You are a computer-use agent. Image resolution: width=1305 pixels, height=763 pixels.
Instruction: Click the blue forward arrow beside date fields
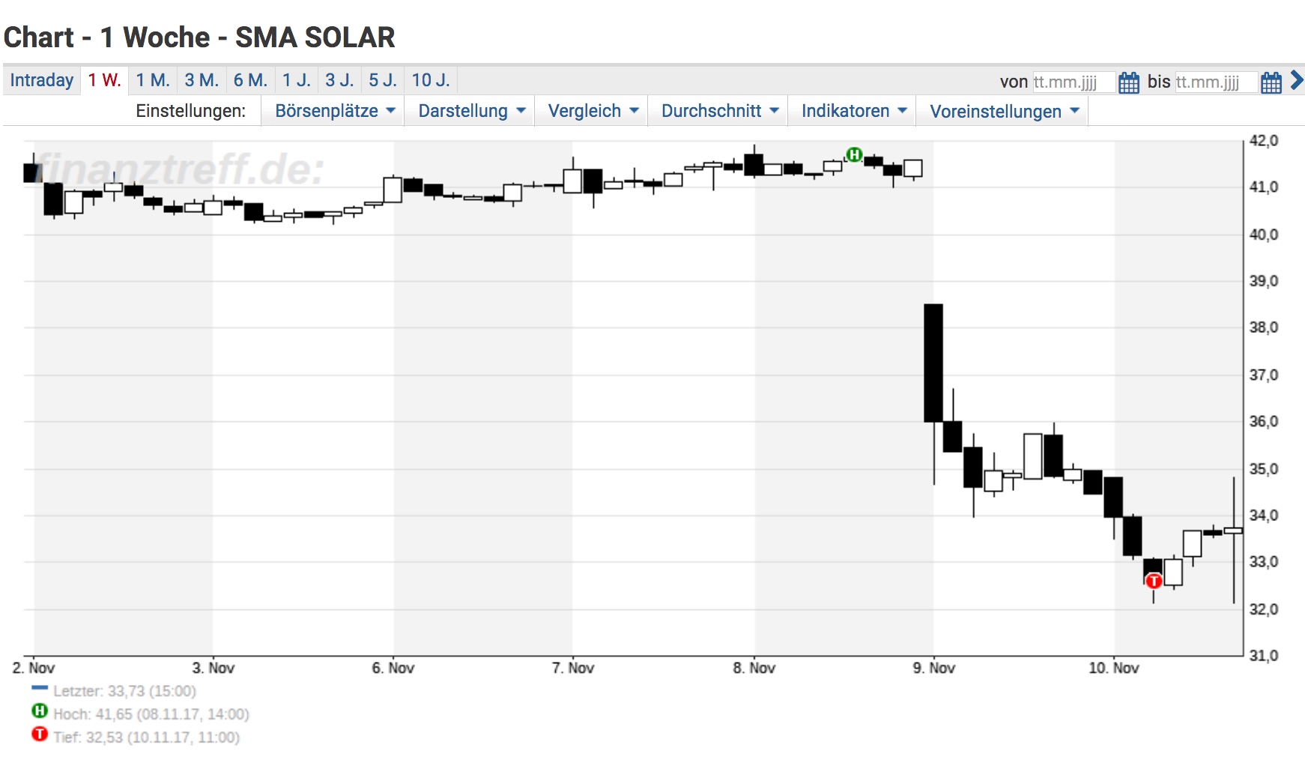pos(1298,81)
